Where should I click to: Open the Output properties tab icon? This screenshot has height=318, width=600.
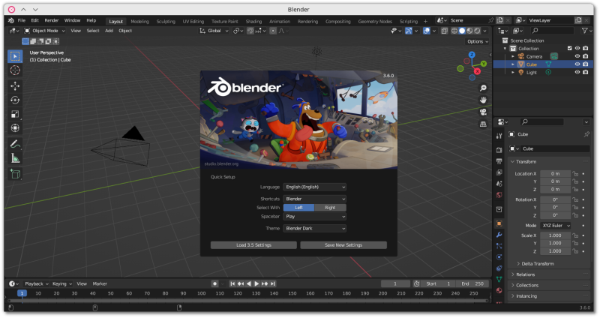[499, 161]
